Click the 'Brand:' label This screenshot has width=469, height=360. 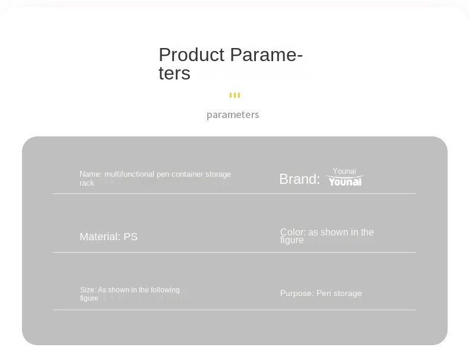click(x=299, y=179)
